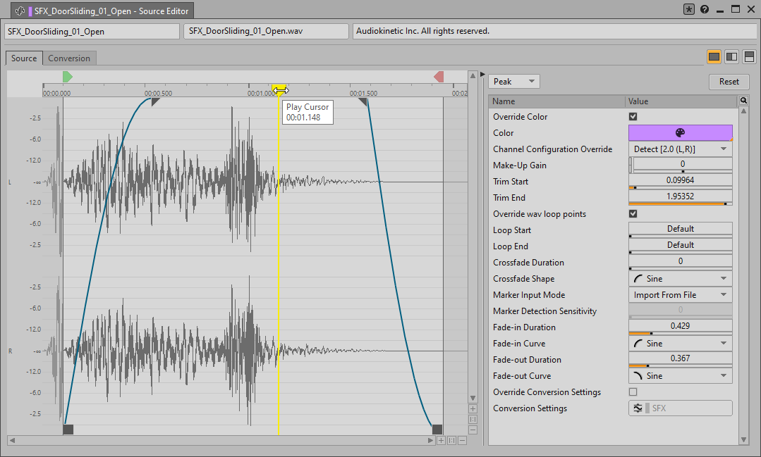
Task: Click the horizontal zoom-in plus icon
Action: pos(441,441)
